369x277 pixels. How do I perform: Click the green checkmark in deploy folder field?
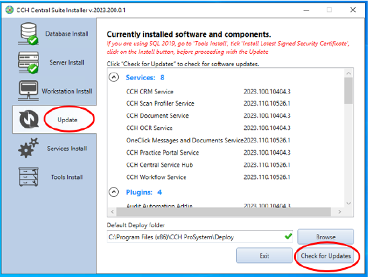(288, 236)
